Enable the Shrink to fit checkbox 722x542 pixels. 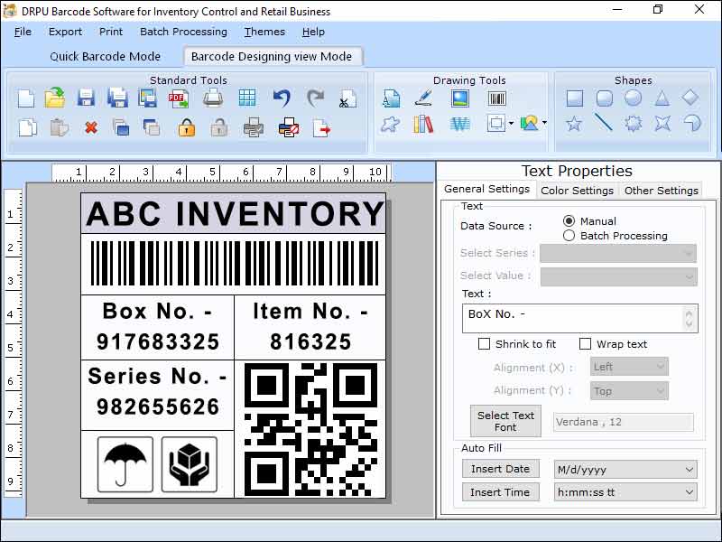[485, 344]
